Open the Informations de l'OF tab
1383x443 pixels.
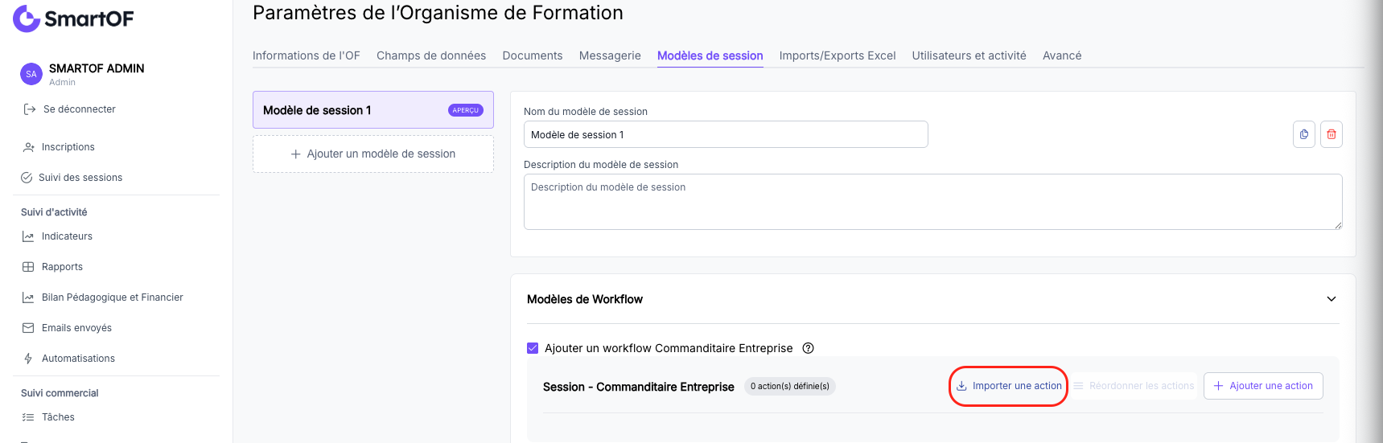tap(307, 55)
